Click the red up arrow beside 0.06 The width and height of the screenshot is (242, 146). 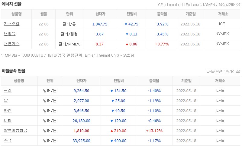click(127, 44)
